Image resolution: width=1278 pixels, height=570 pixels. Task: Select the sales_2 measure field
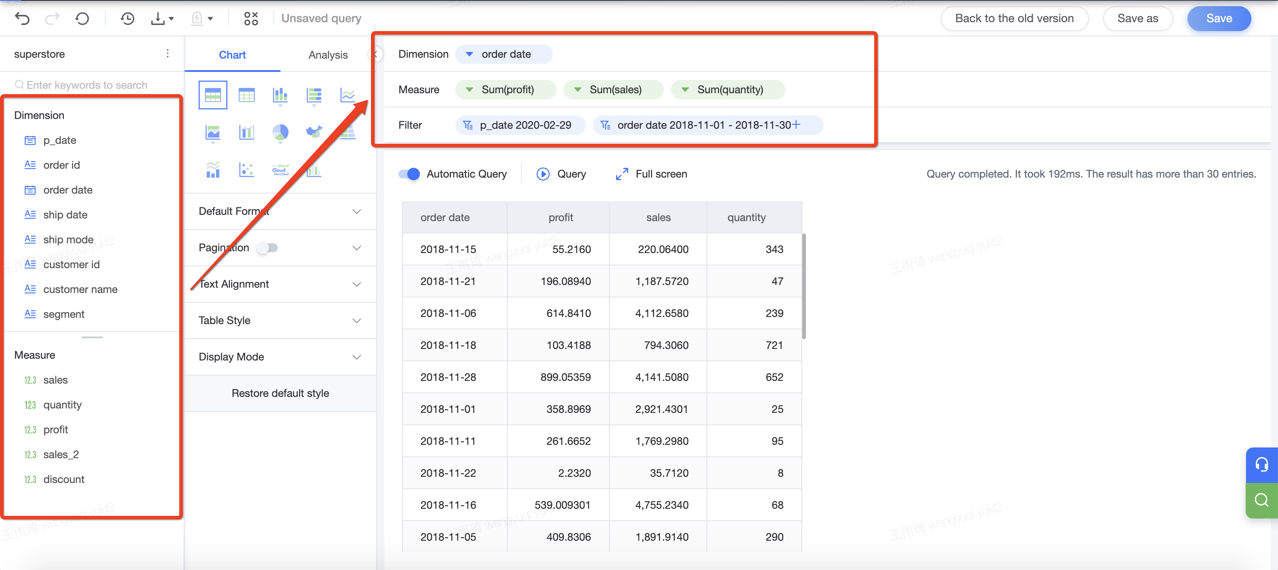61,454
